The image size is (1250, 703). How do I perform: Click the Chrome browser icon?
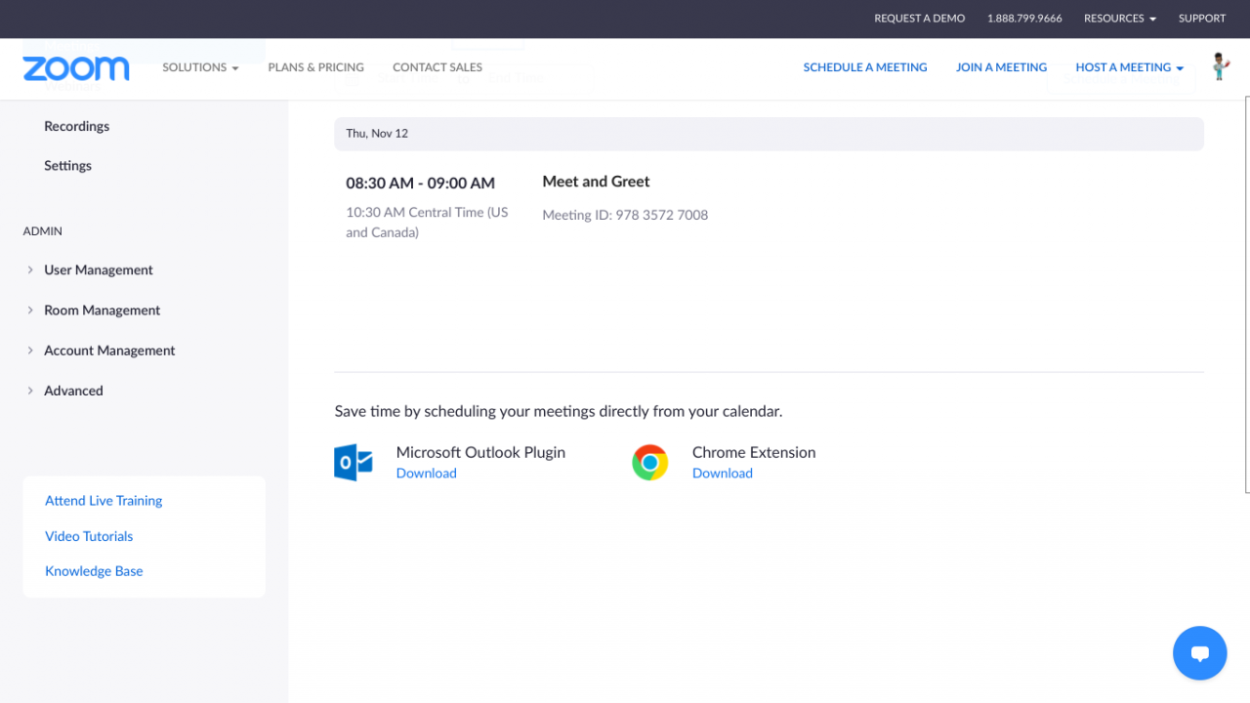(x=649, y=462)
